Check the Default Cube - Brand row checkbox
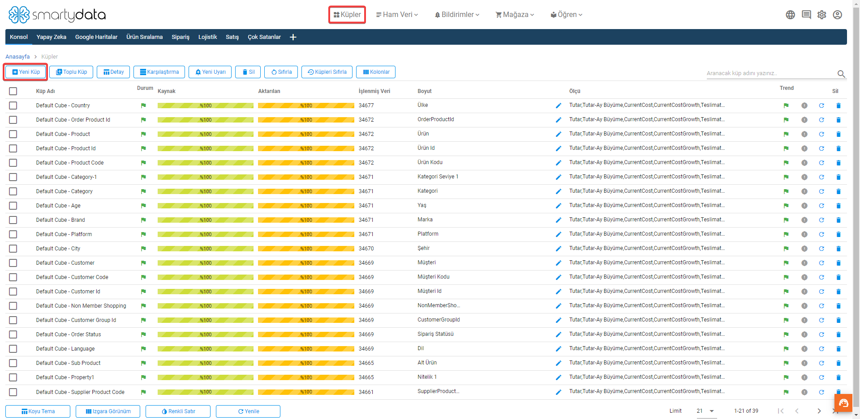The height and width of the screenshot is (419, 860). [13, 220]
